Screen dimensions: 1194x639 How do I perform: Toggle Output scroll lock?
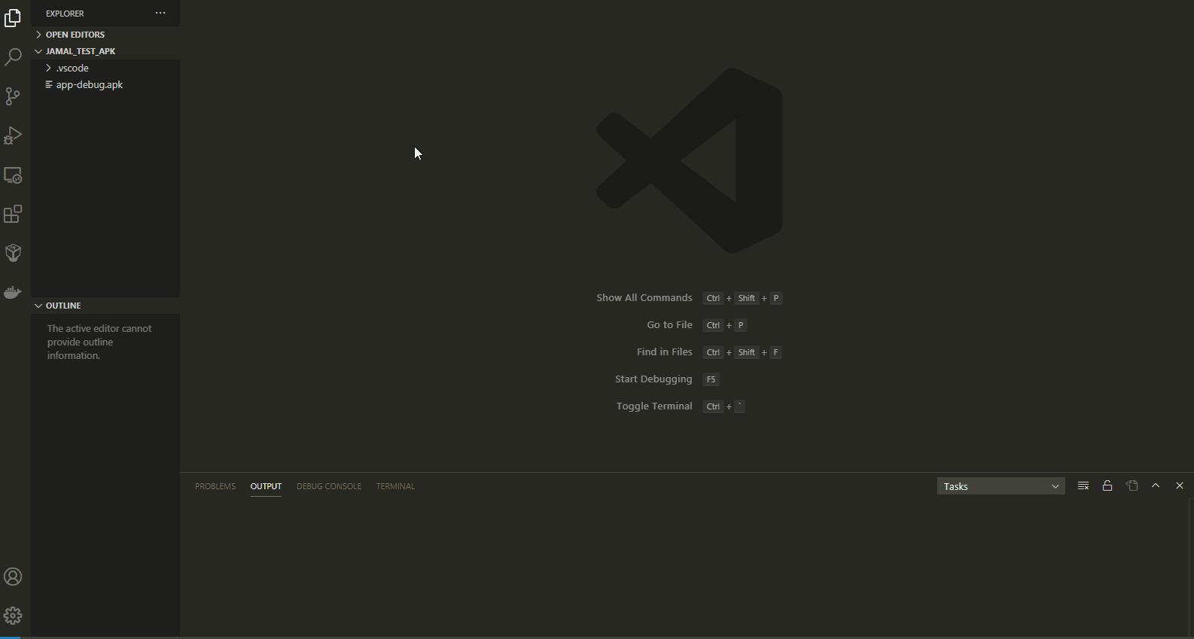[1107, 485]
